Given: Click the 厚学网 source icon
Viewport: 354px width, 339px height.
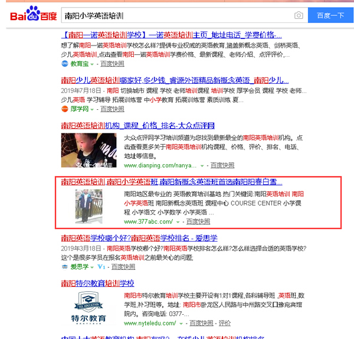Looking at the screenshot, I should pos(64,109).
